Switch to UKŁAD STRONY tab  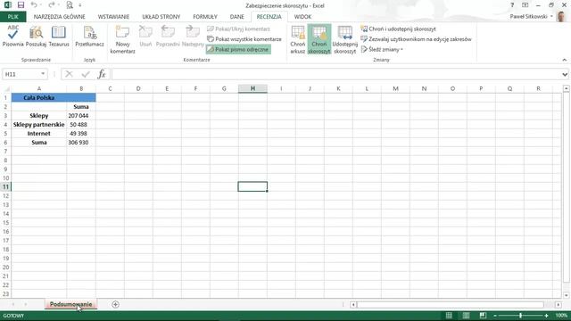point(161,17)
